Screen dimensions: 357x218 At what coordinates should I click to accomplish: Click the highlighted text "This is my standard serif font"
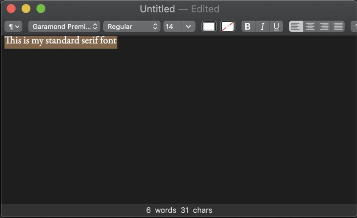(x=61, y=41)
